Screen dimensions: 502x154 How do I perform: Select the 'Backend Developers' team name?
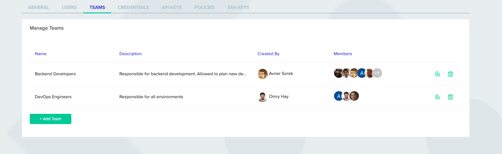[55, 74]
